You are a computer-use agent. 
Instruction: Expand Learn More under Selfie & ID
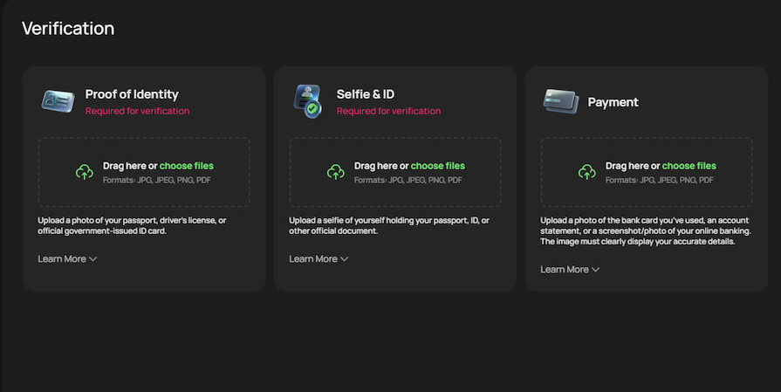(x=319, y=258)
